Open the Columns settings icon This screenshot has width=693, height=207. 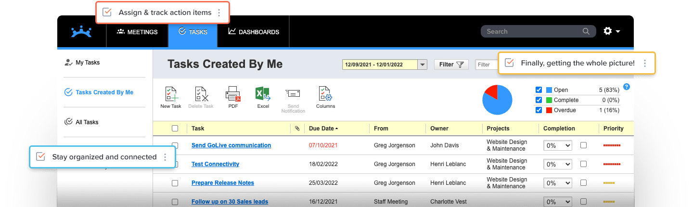pyautogui.click(x=325, y=94)
